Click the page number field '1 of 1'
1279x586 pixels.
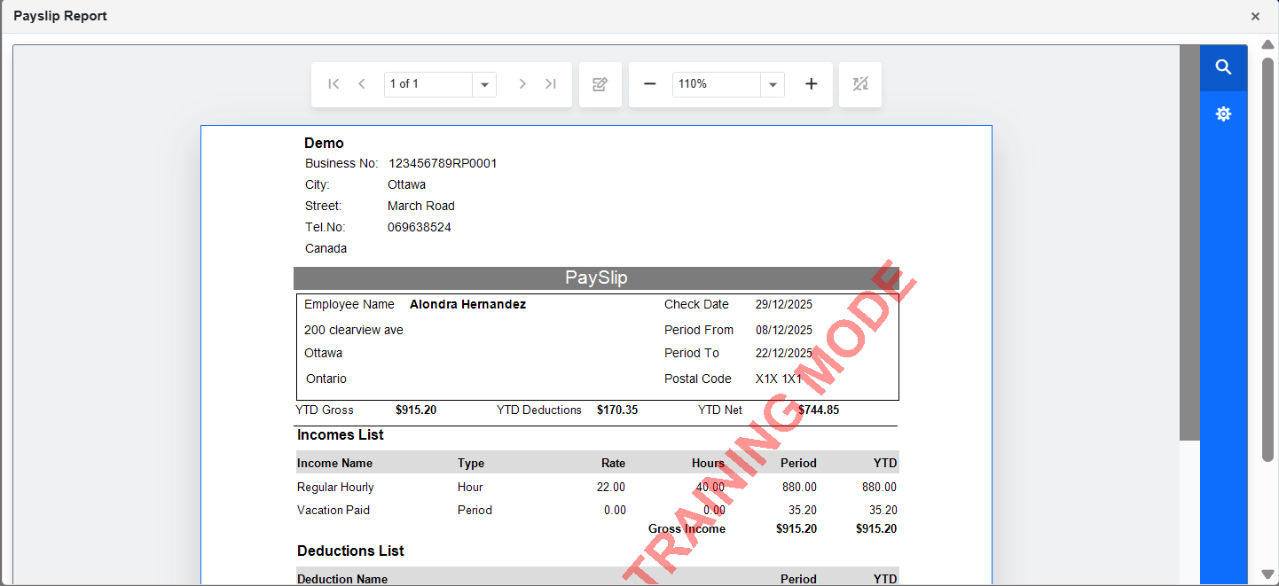point(428,84)
